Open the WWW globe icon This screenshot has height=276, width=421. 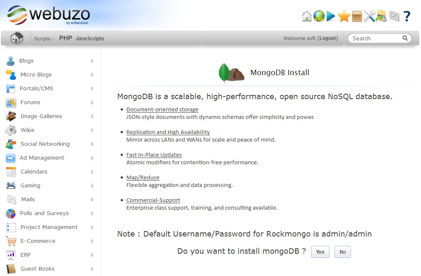coord(319,16)
